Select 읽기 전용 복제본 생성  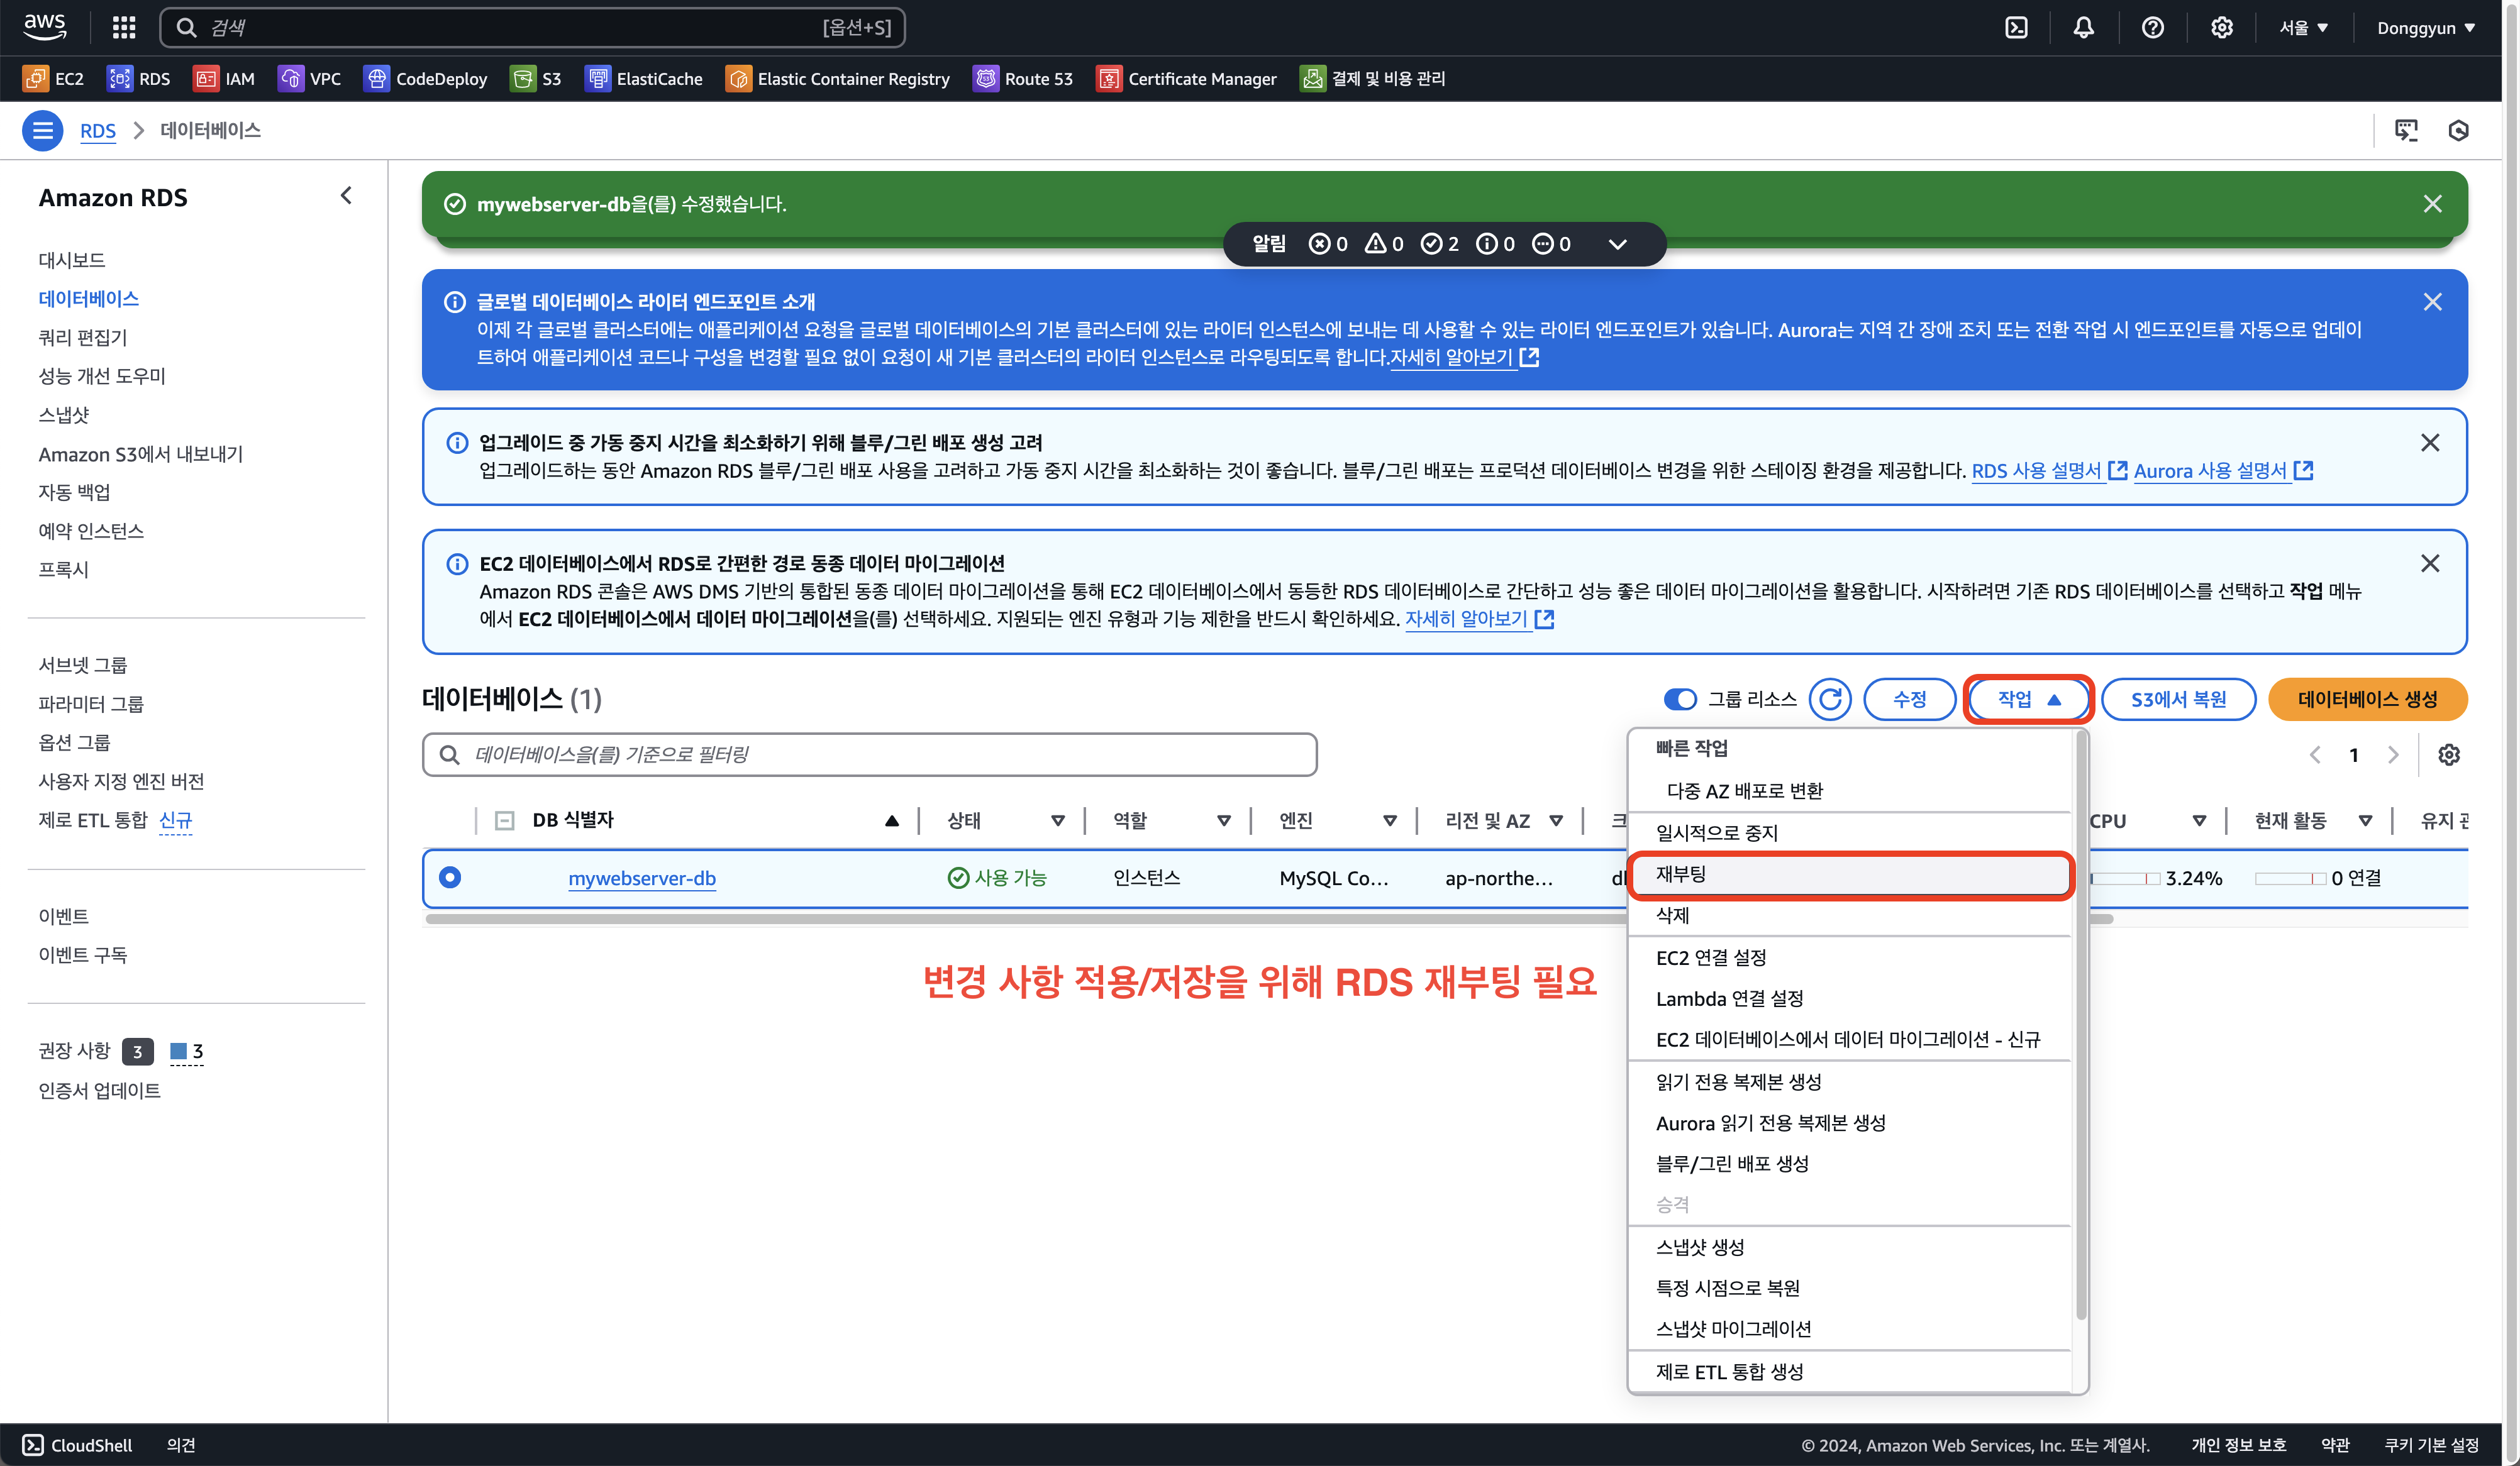[x=1850, y=1083]
